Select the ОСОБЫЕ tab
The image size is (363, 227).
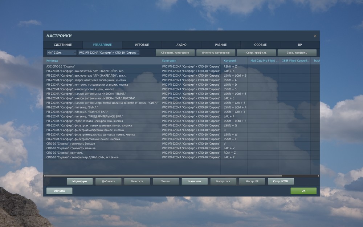point(260,45)
